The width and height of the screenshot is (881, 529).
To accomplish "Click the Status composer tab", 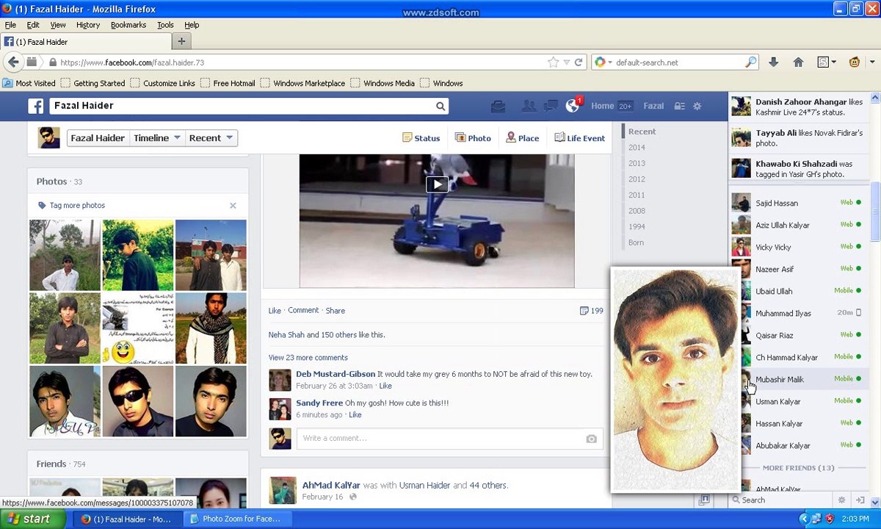I will [421, 138].
